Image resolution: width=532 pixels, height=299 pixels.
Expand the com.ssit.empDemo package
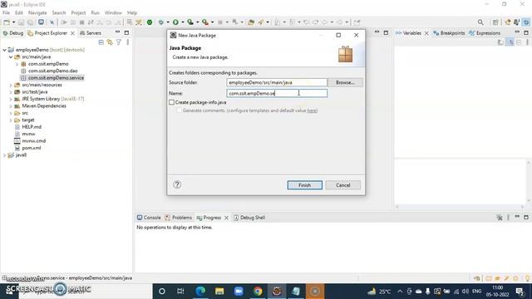point(17,64)
